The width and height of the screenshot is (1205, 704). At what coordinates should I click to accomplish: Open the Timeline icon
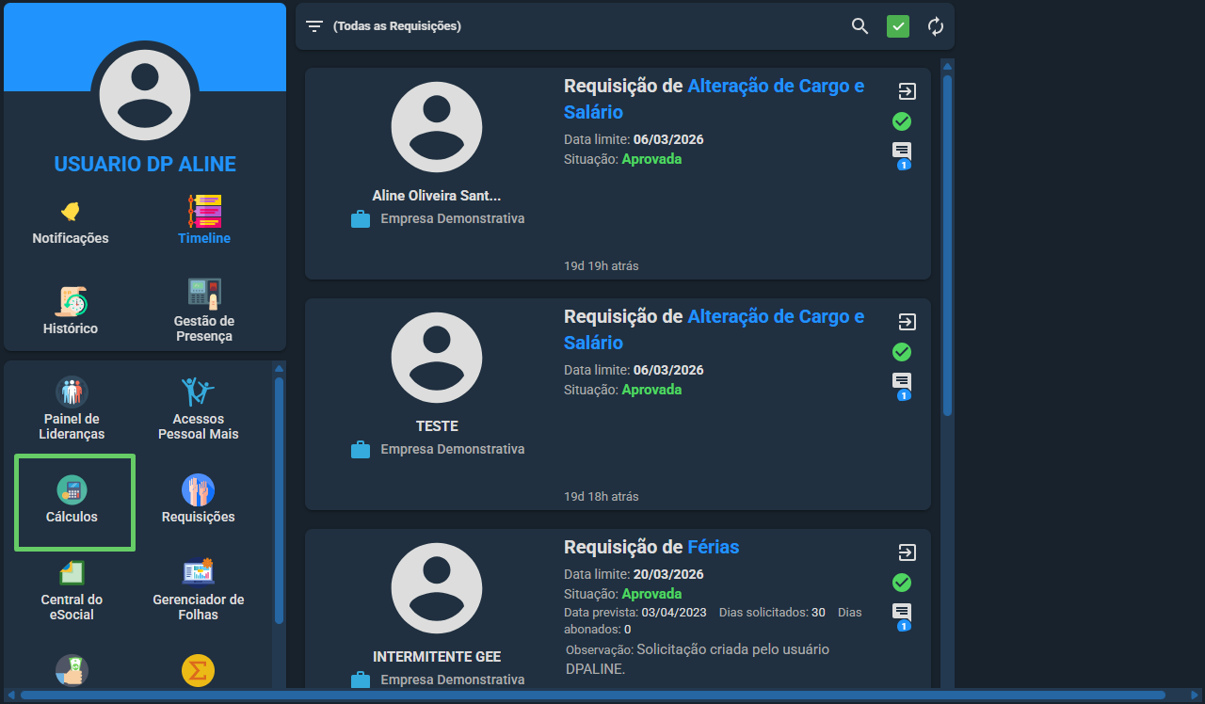click(204, 211)
